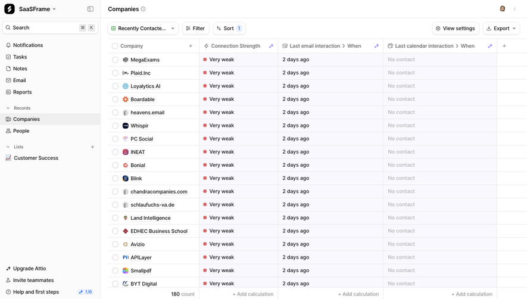Click the MegaExams company logo icon
Screen dimensions: 527x299
[x=126, y=60]
